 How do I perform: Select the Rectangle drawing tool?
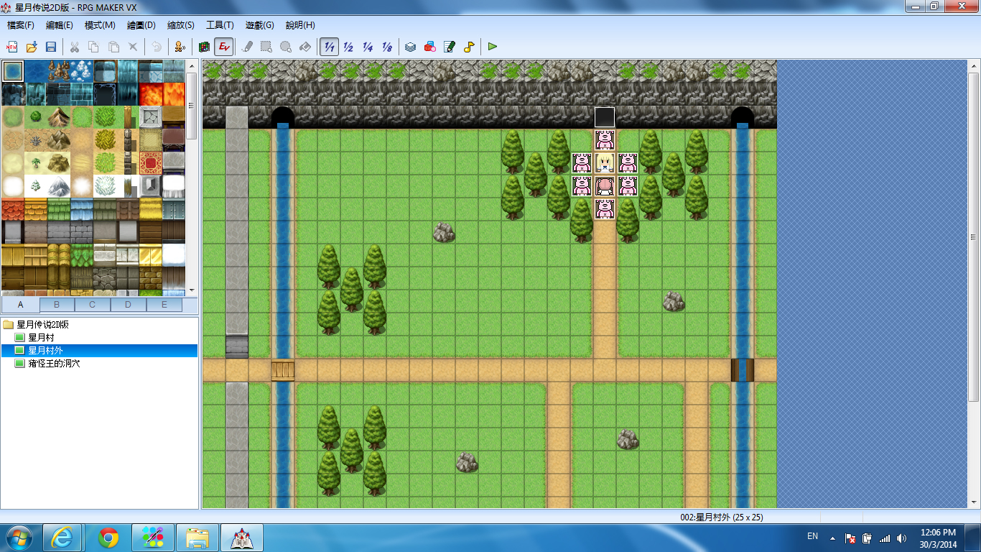click(x=266, y=47)
